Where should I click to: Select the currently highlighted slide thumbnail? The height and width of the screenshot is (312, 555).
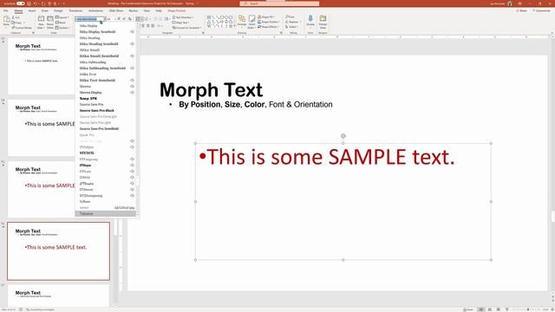pos(58,251)
